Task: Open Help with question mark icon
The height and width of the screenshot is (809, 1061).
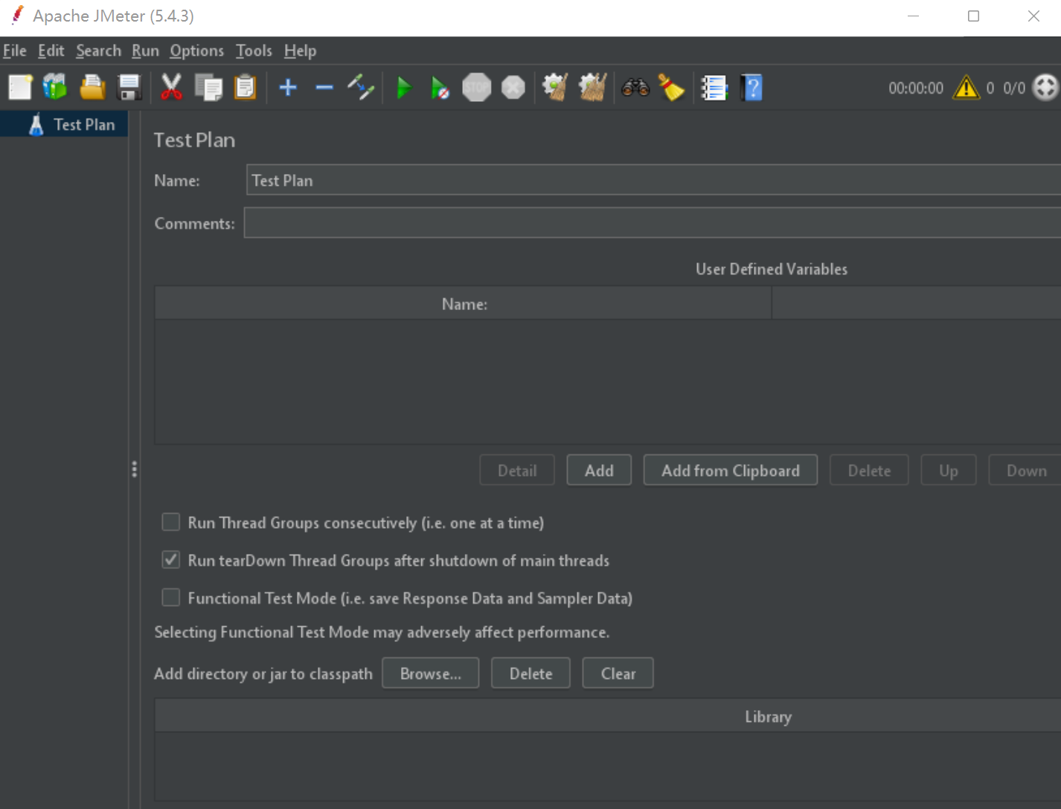Action: tap(751, 88)
